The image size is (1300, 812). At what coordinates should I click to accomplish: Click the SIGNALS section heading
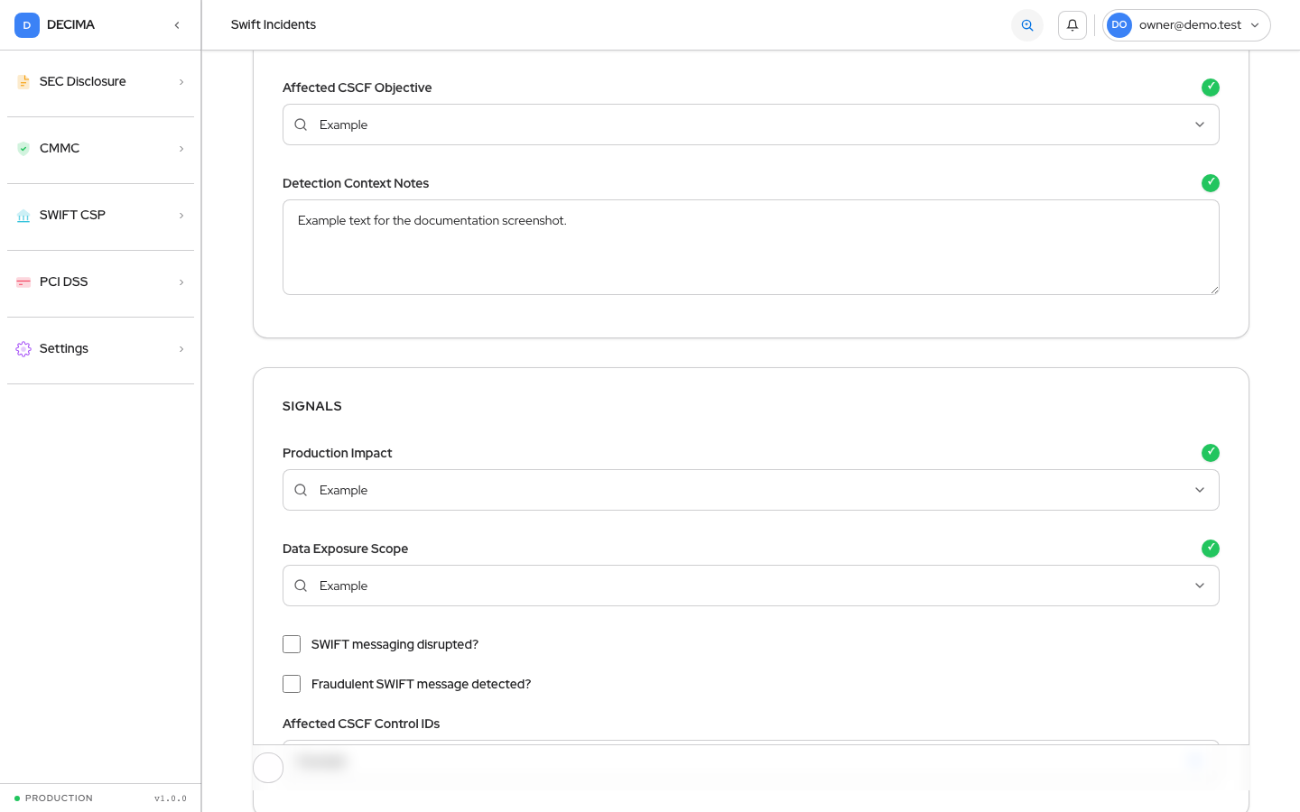(312, 406)
